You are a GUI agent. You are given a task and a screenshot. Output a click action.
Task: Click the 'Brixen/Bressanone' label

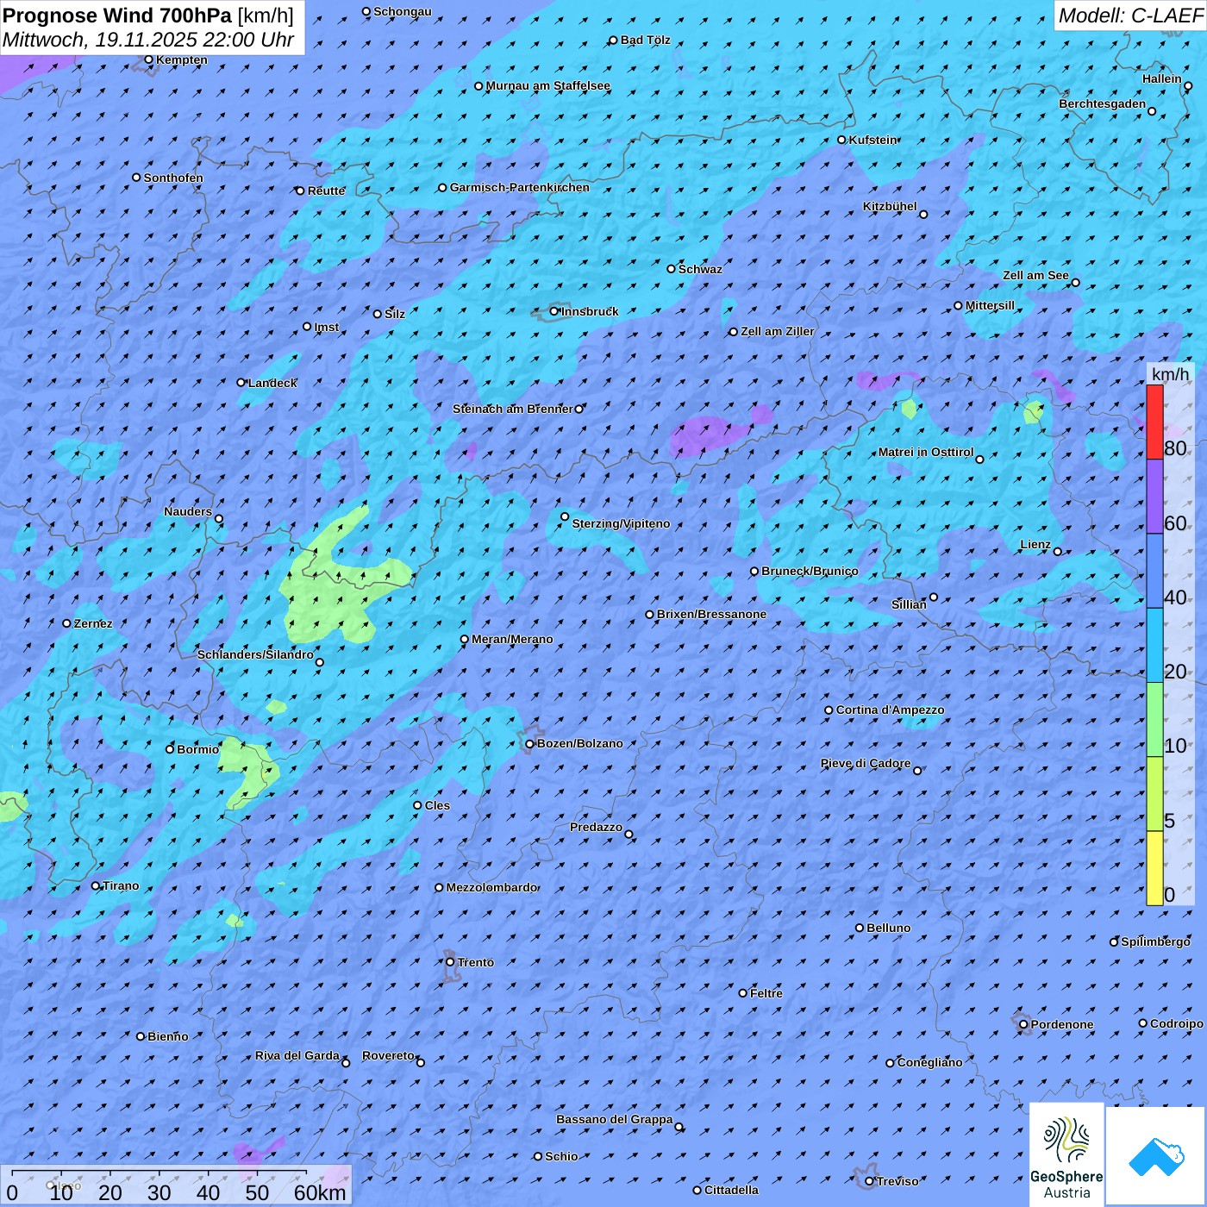point(711,614)
